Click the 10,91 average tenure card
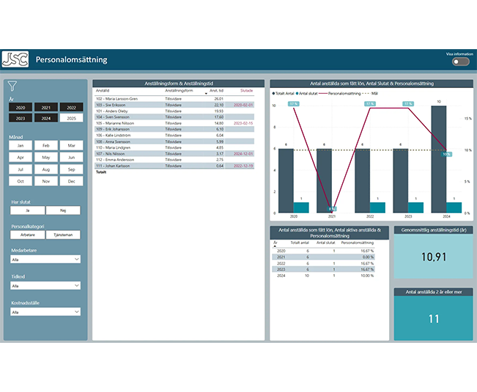Viewport: 477px width, 392px height. (434, 257)
